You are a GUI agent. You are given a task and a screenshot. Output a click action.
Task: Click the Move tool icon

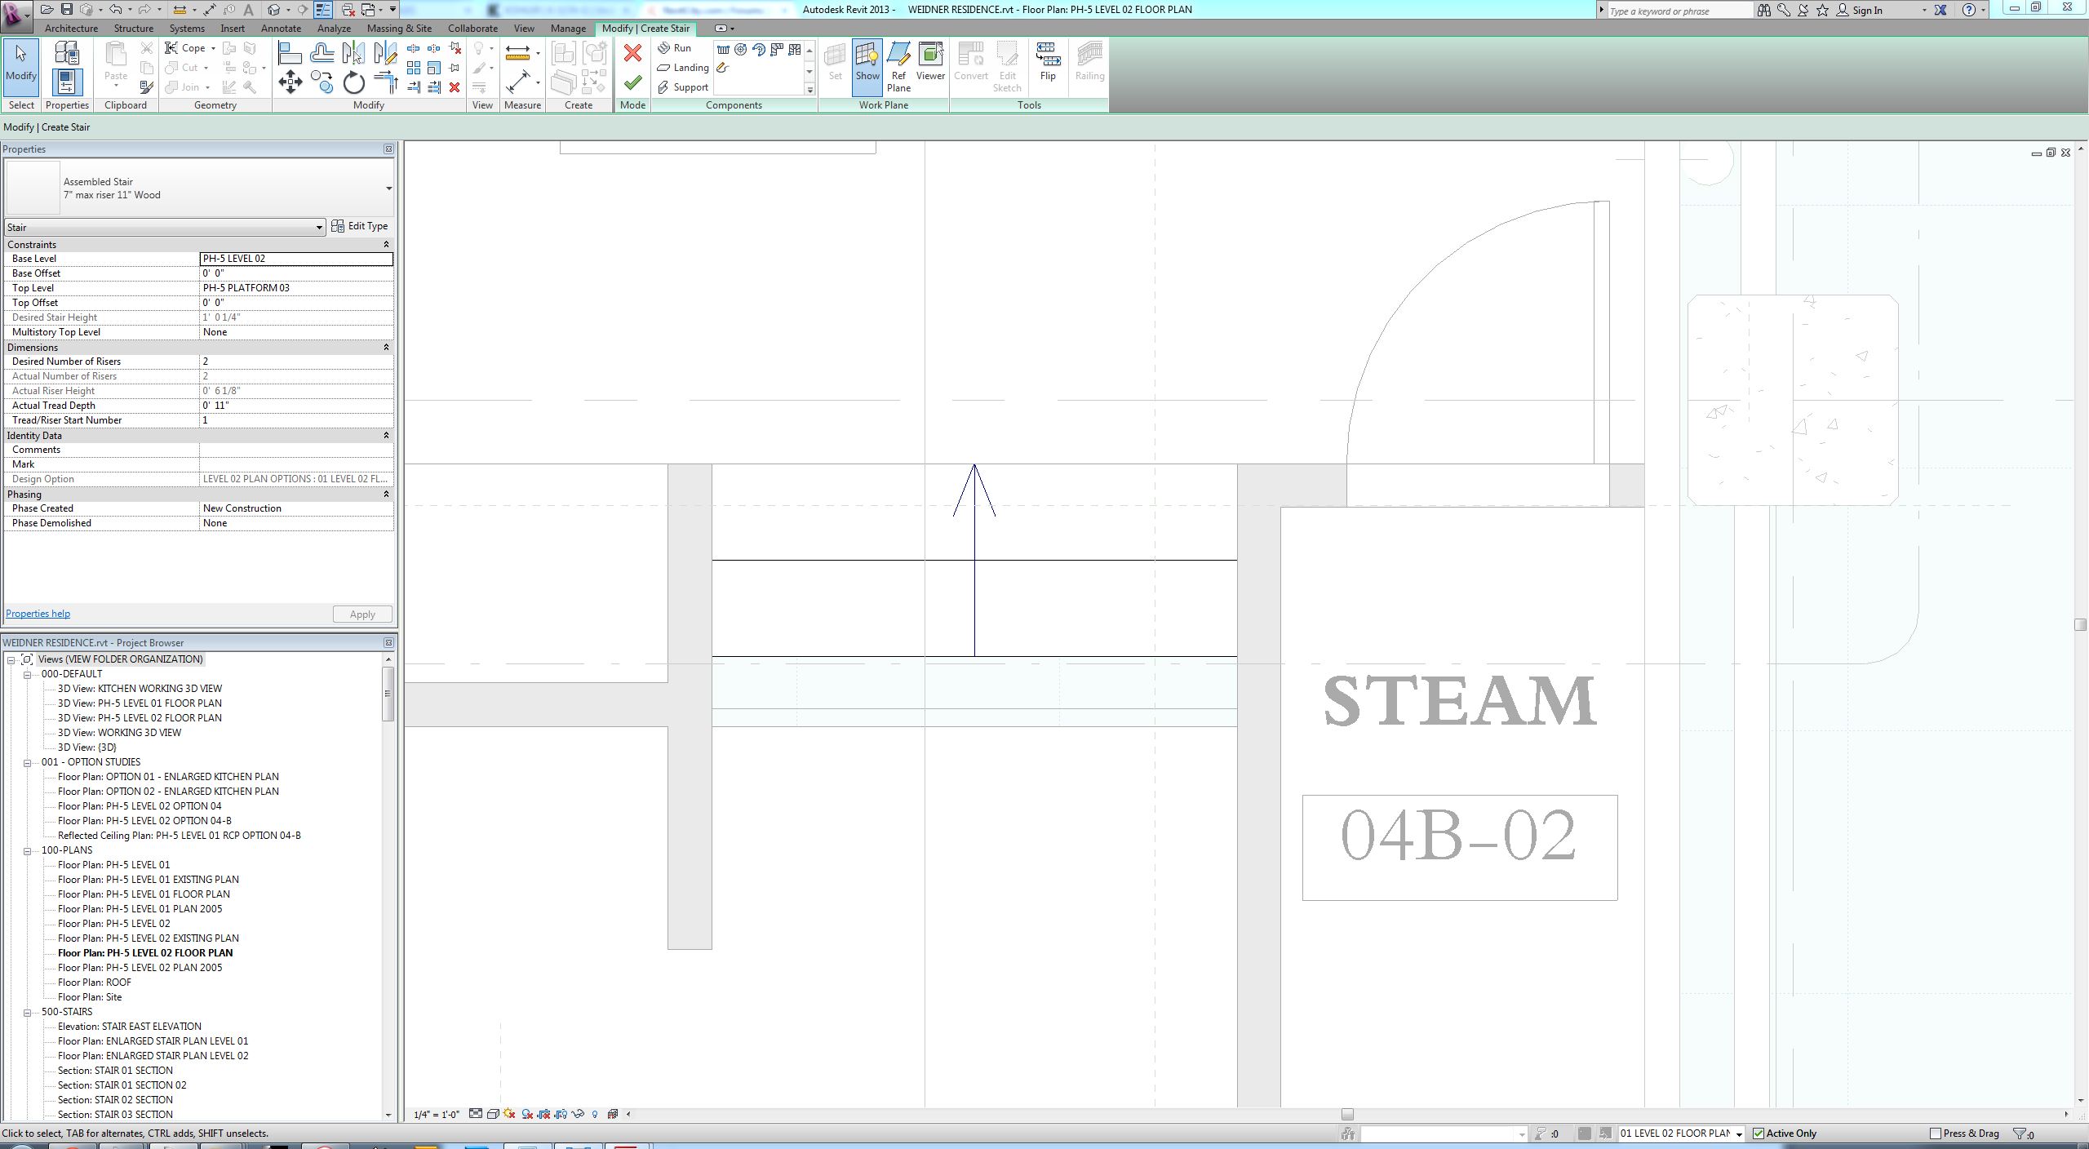[x=291, y=82]
